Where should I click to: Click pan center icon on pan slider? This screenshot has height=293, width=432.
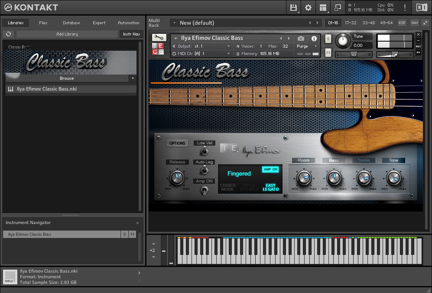pos(354,55)
